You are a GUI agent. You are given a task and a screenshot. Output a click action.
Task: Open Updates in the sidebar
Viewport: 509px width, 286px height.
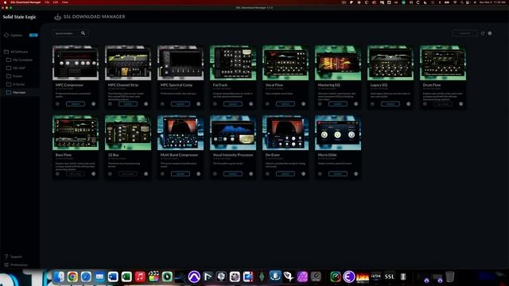(17, 35)
